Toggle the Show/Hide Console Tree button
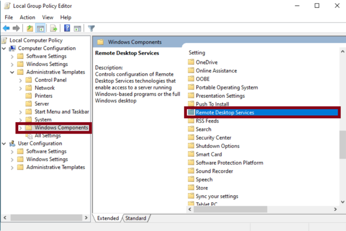 41,28
